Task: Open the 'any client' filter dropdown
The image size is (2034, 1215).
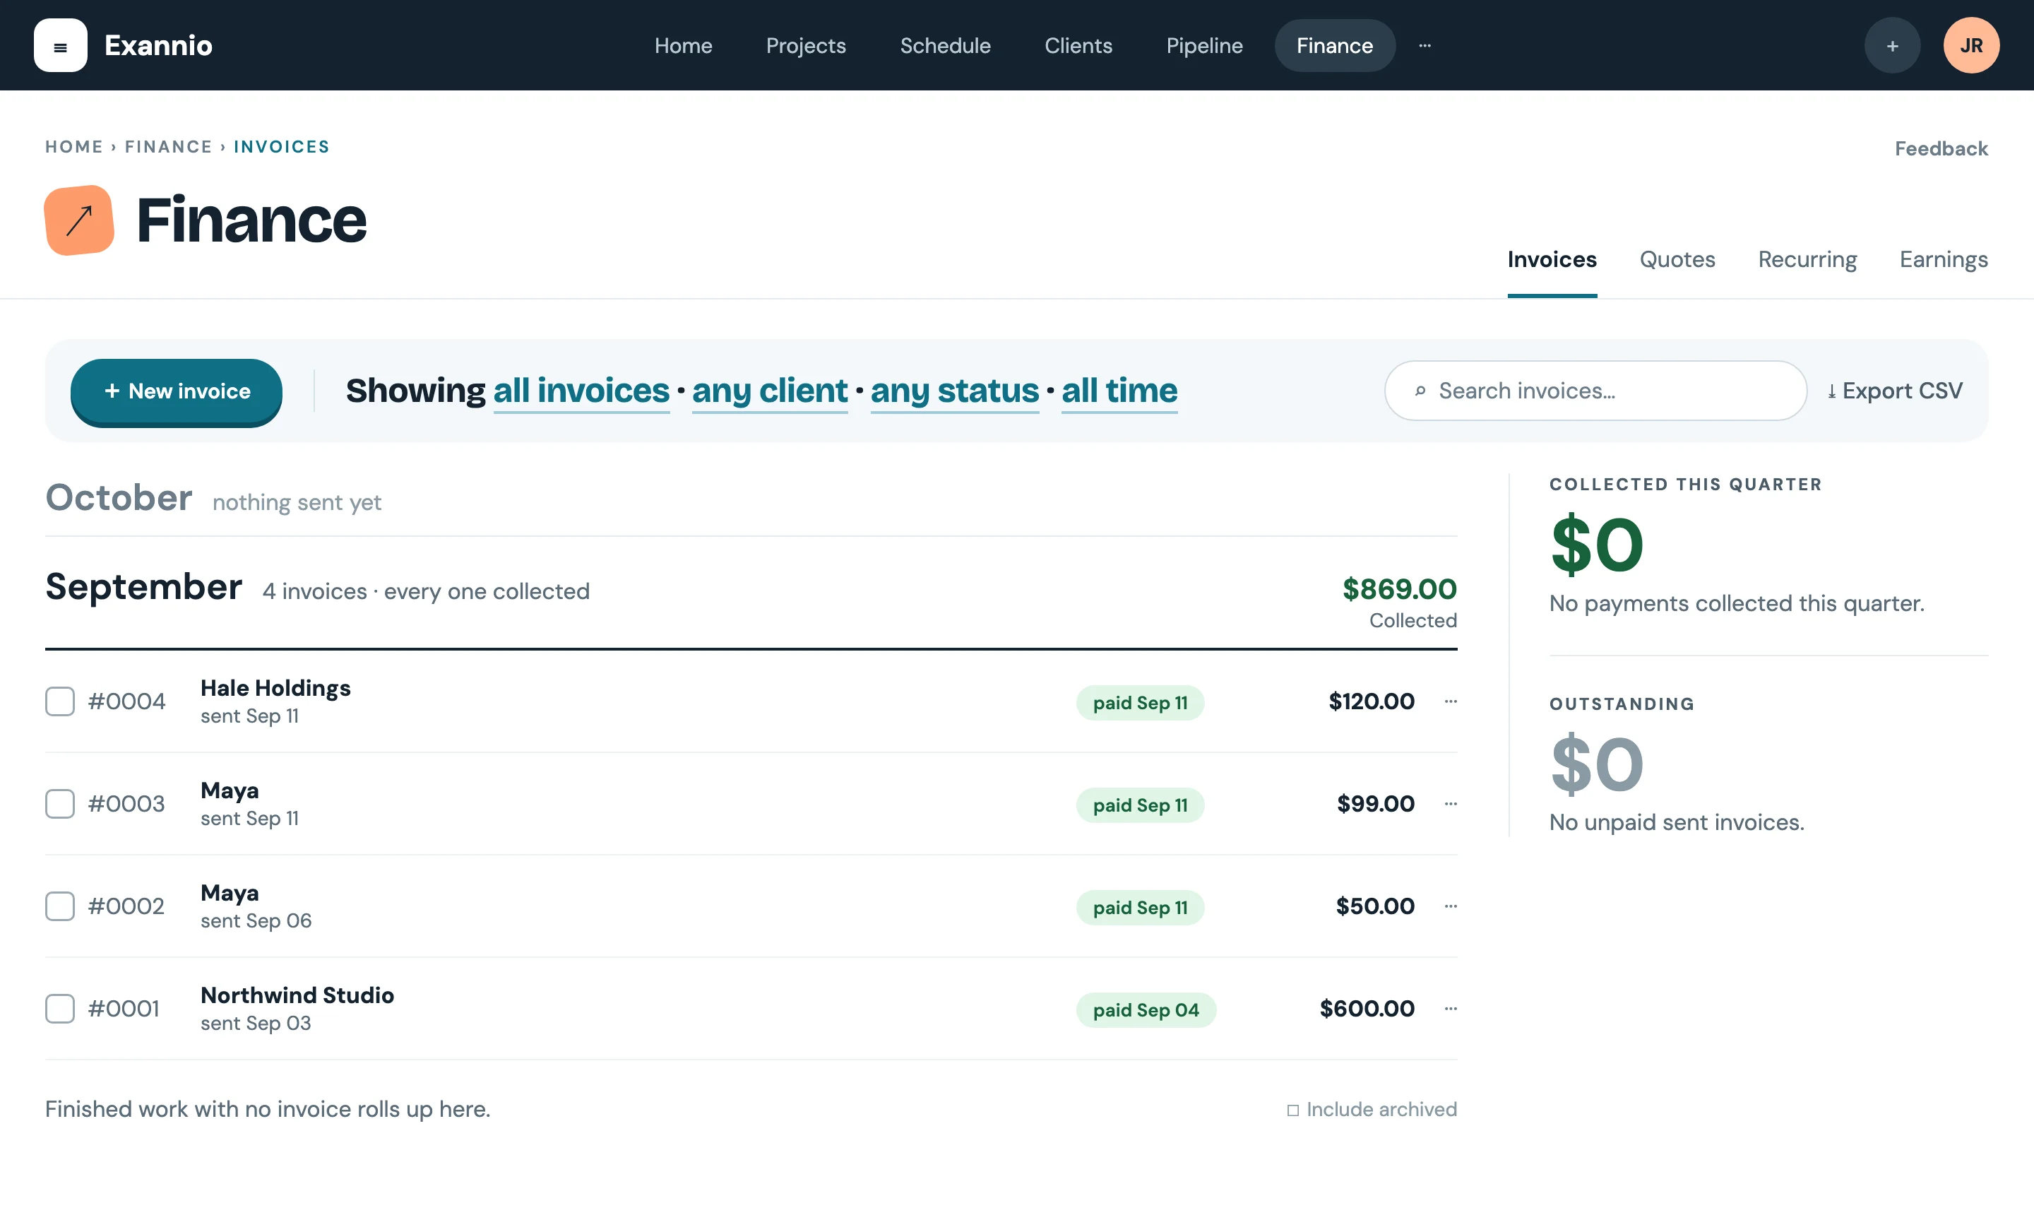Action: tap(769, 391)
